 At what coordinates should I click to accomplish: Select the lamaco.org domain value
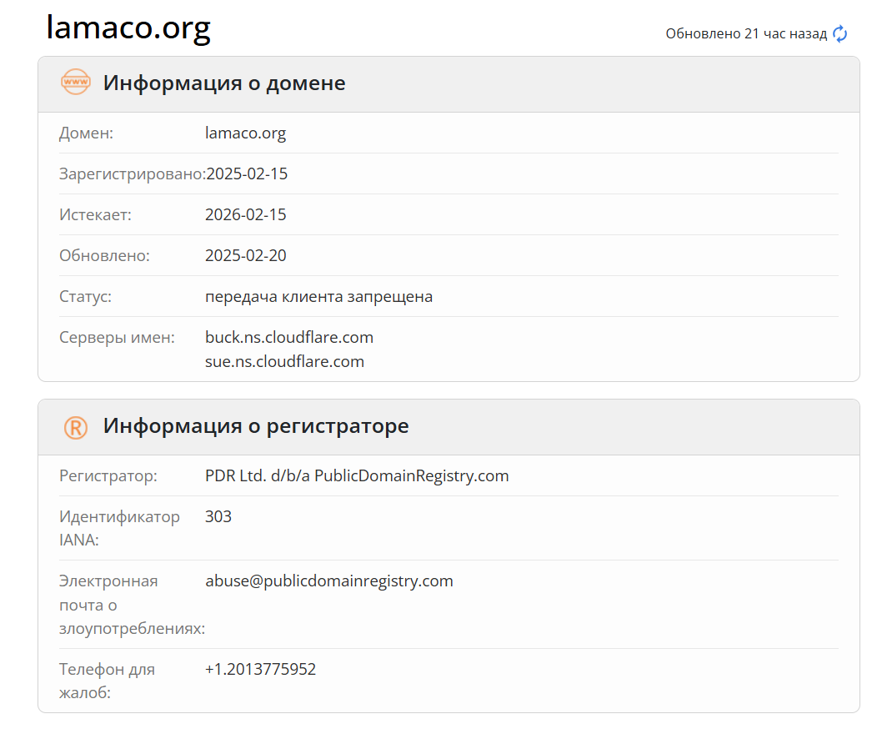245,133
